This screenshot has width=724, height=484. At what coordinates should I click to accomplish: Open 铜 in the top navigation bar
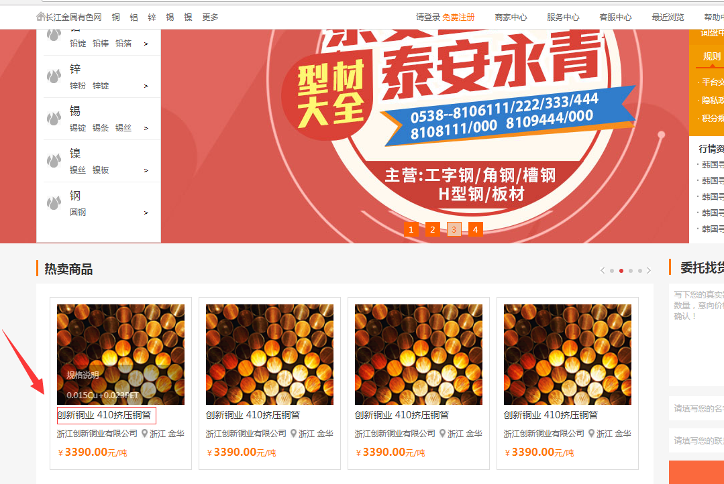click(115, 17)
